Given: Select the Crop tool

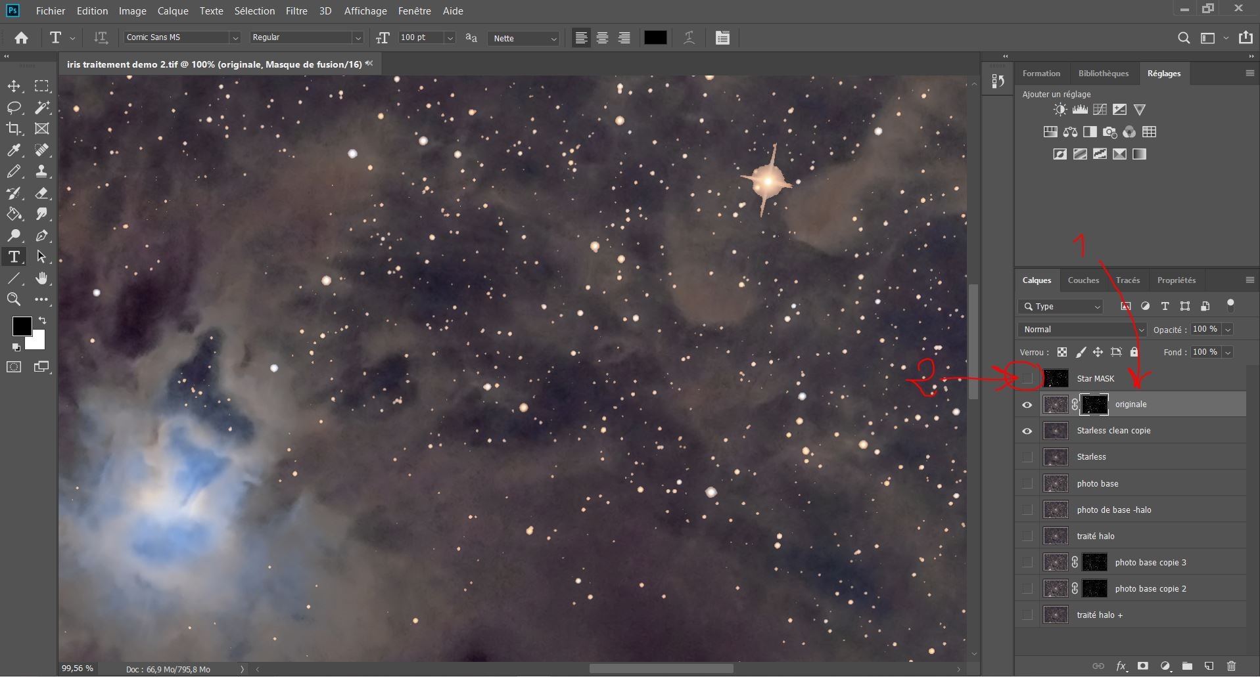Looking at the screenshot, I should [14, 129].
